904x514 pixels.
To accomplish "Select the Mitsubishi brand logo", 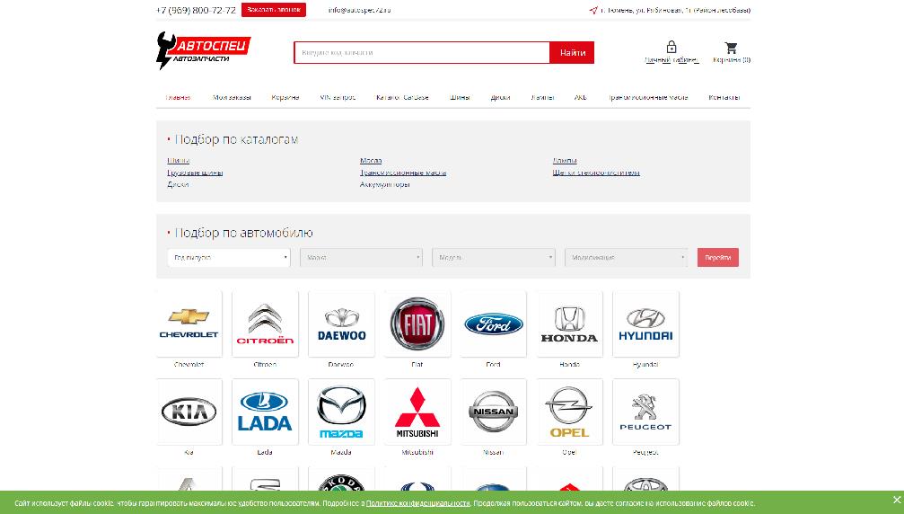I will click(x=417, y=412).
